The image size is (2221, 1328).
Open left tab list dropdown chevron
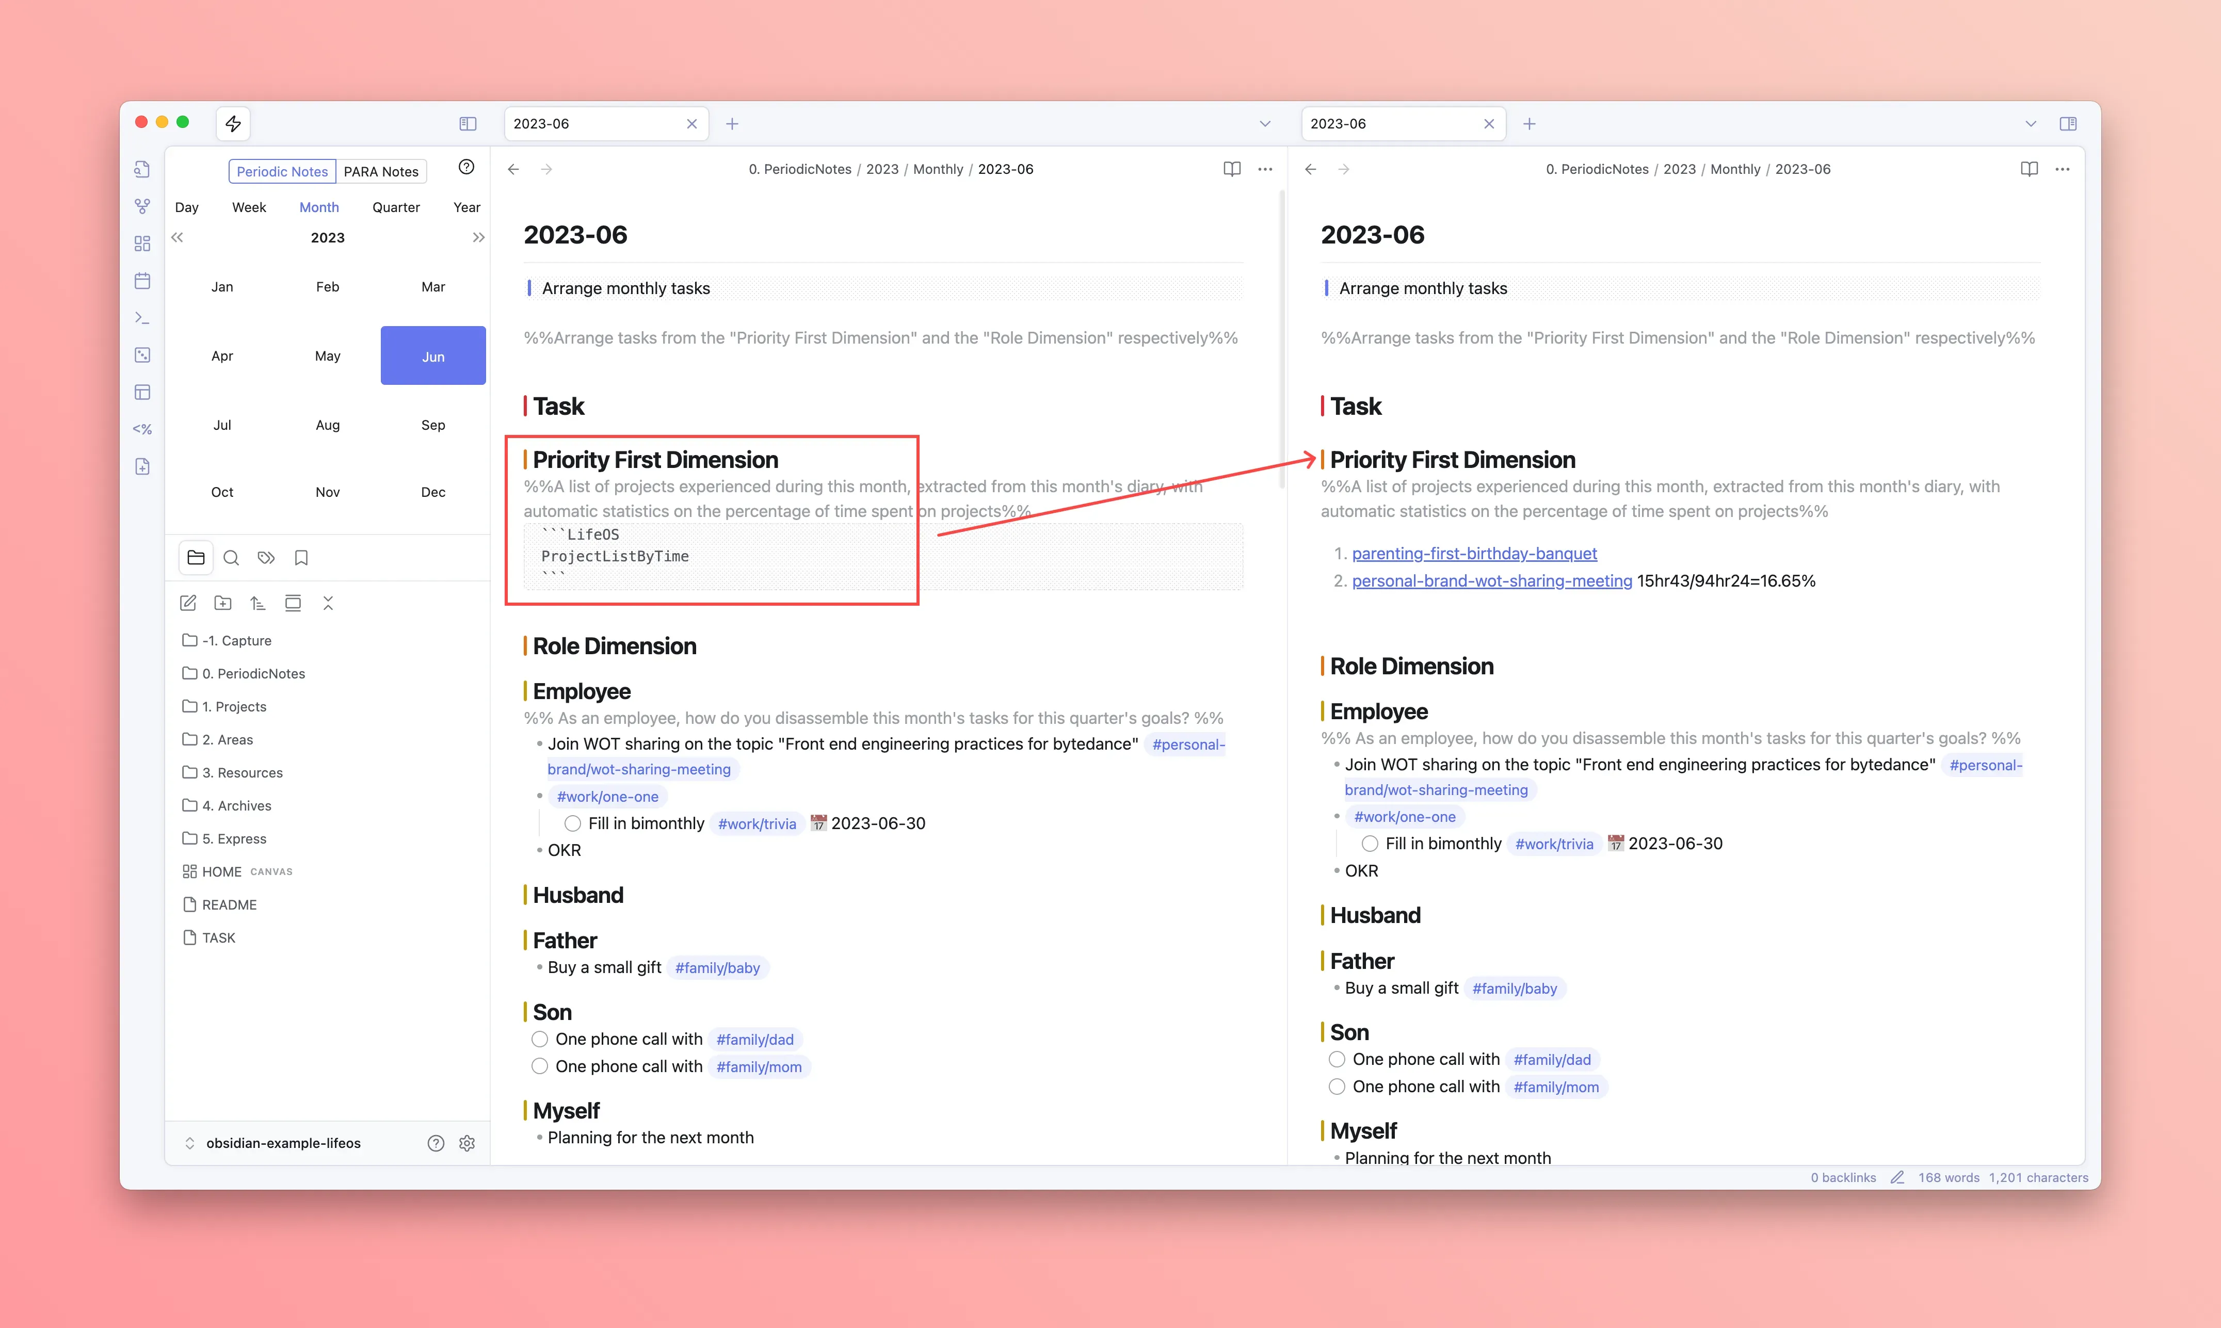1264,123
